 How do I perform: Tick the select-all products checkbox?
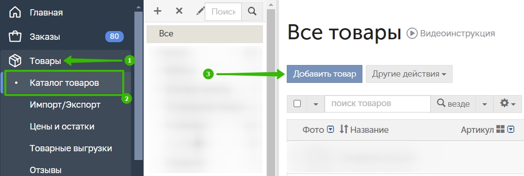(x=297, y=104)
